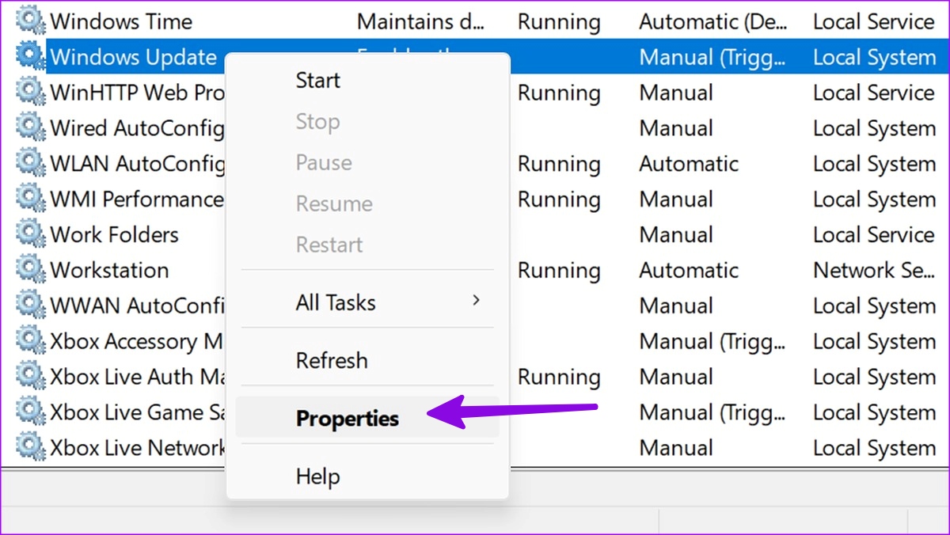Choose Refresh from the context menu
This screenshot has height=535, width=950.
332,360
